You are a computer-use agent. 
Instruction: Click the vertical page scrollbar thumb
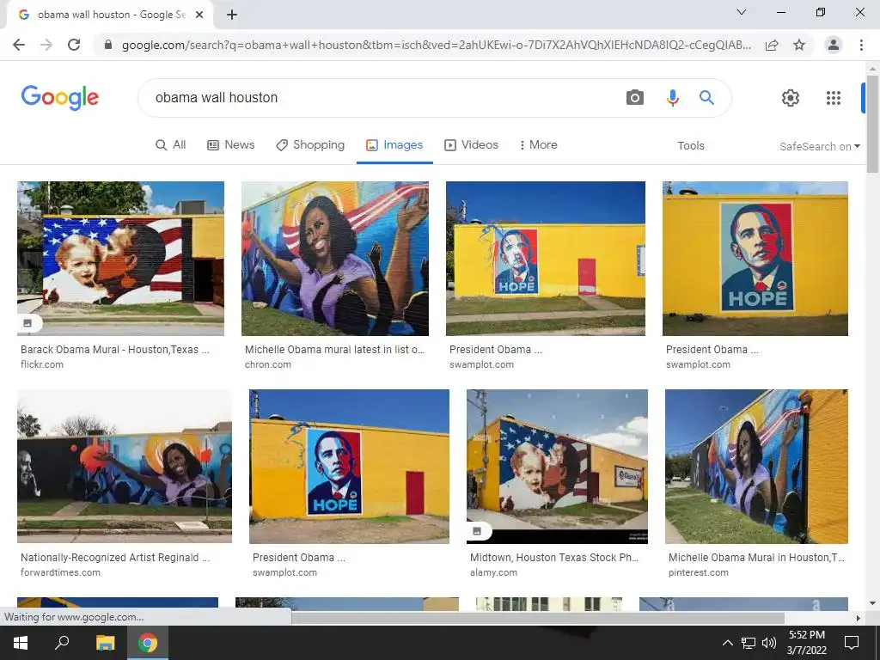[x=872, y=125]
